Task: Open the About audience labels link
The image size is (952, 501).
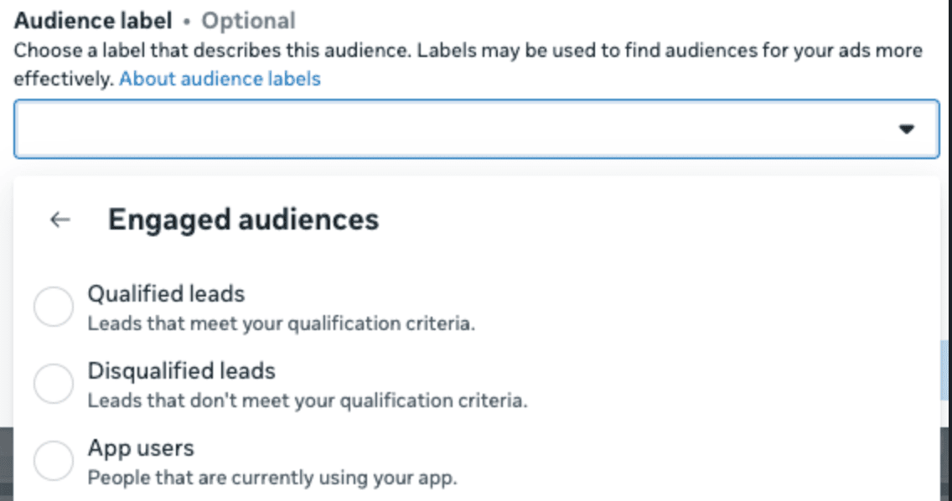Action: tap(220, 79)
